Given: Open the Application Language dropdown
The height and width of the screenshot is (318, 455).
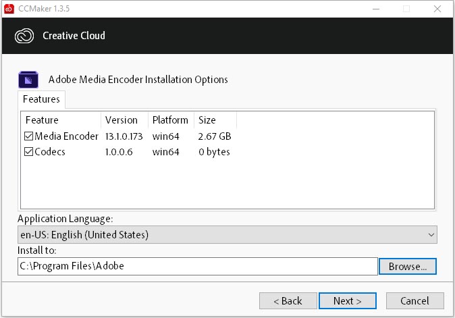Looking at the screenshot, I should pos(228,235).
